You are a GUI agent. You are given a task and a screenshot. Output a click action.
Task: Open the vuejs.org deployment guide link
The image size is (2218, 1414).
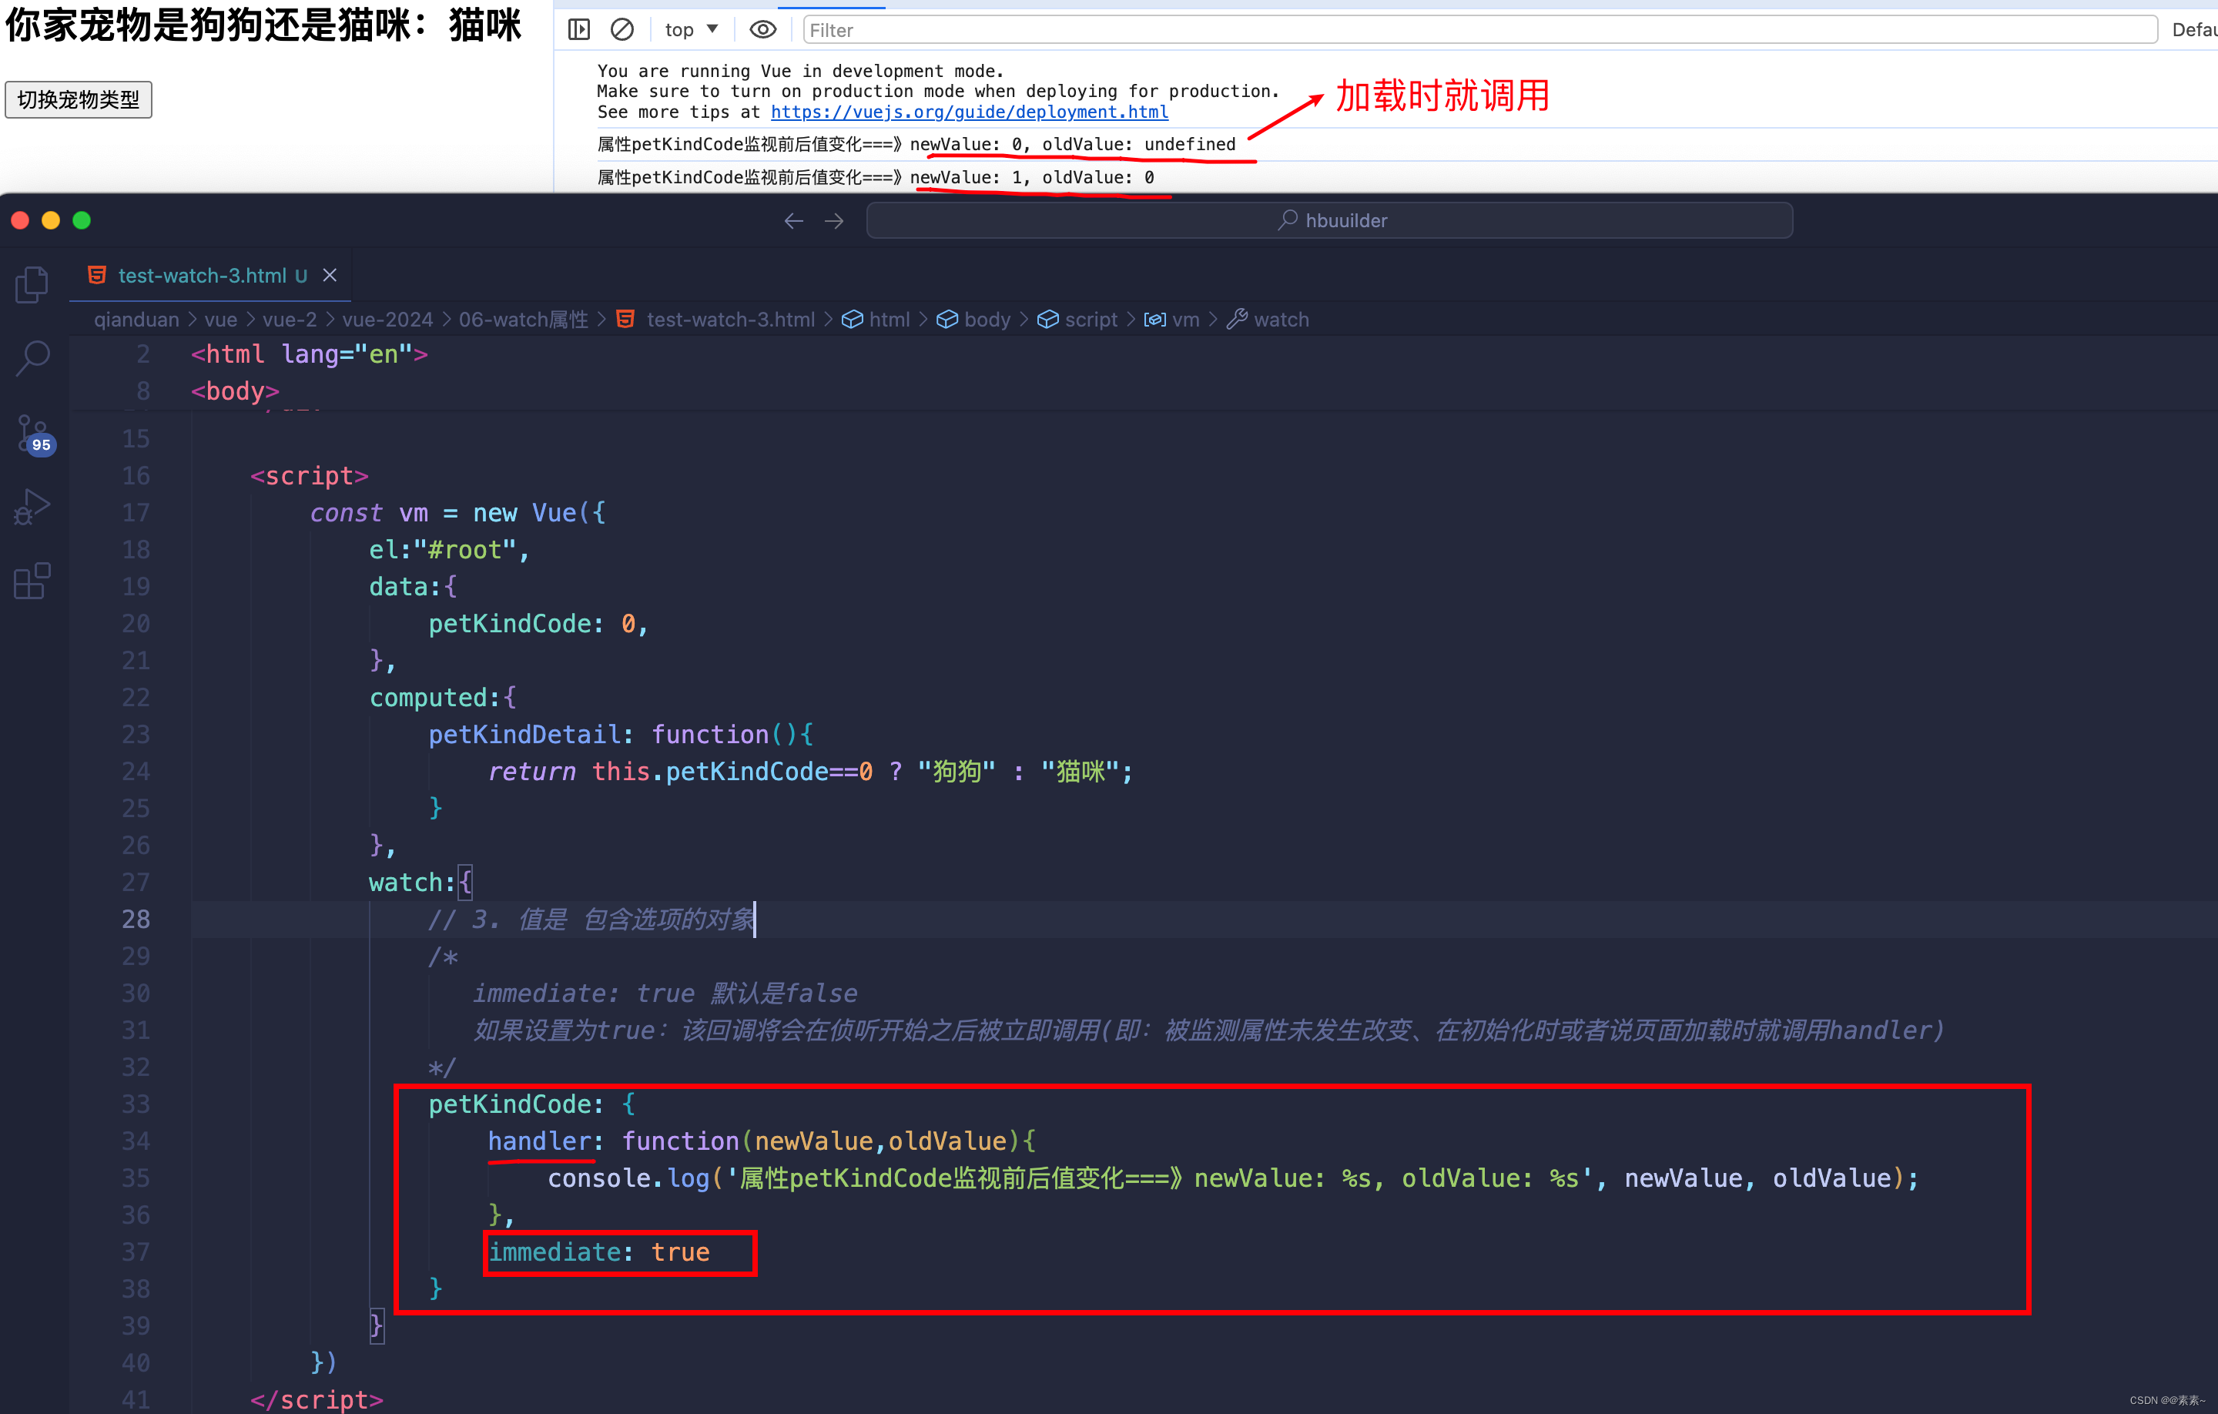pos(969,112)
